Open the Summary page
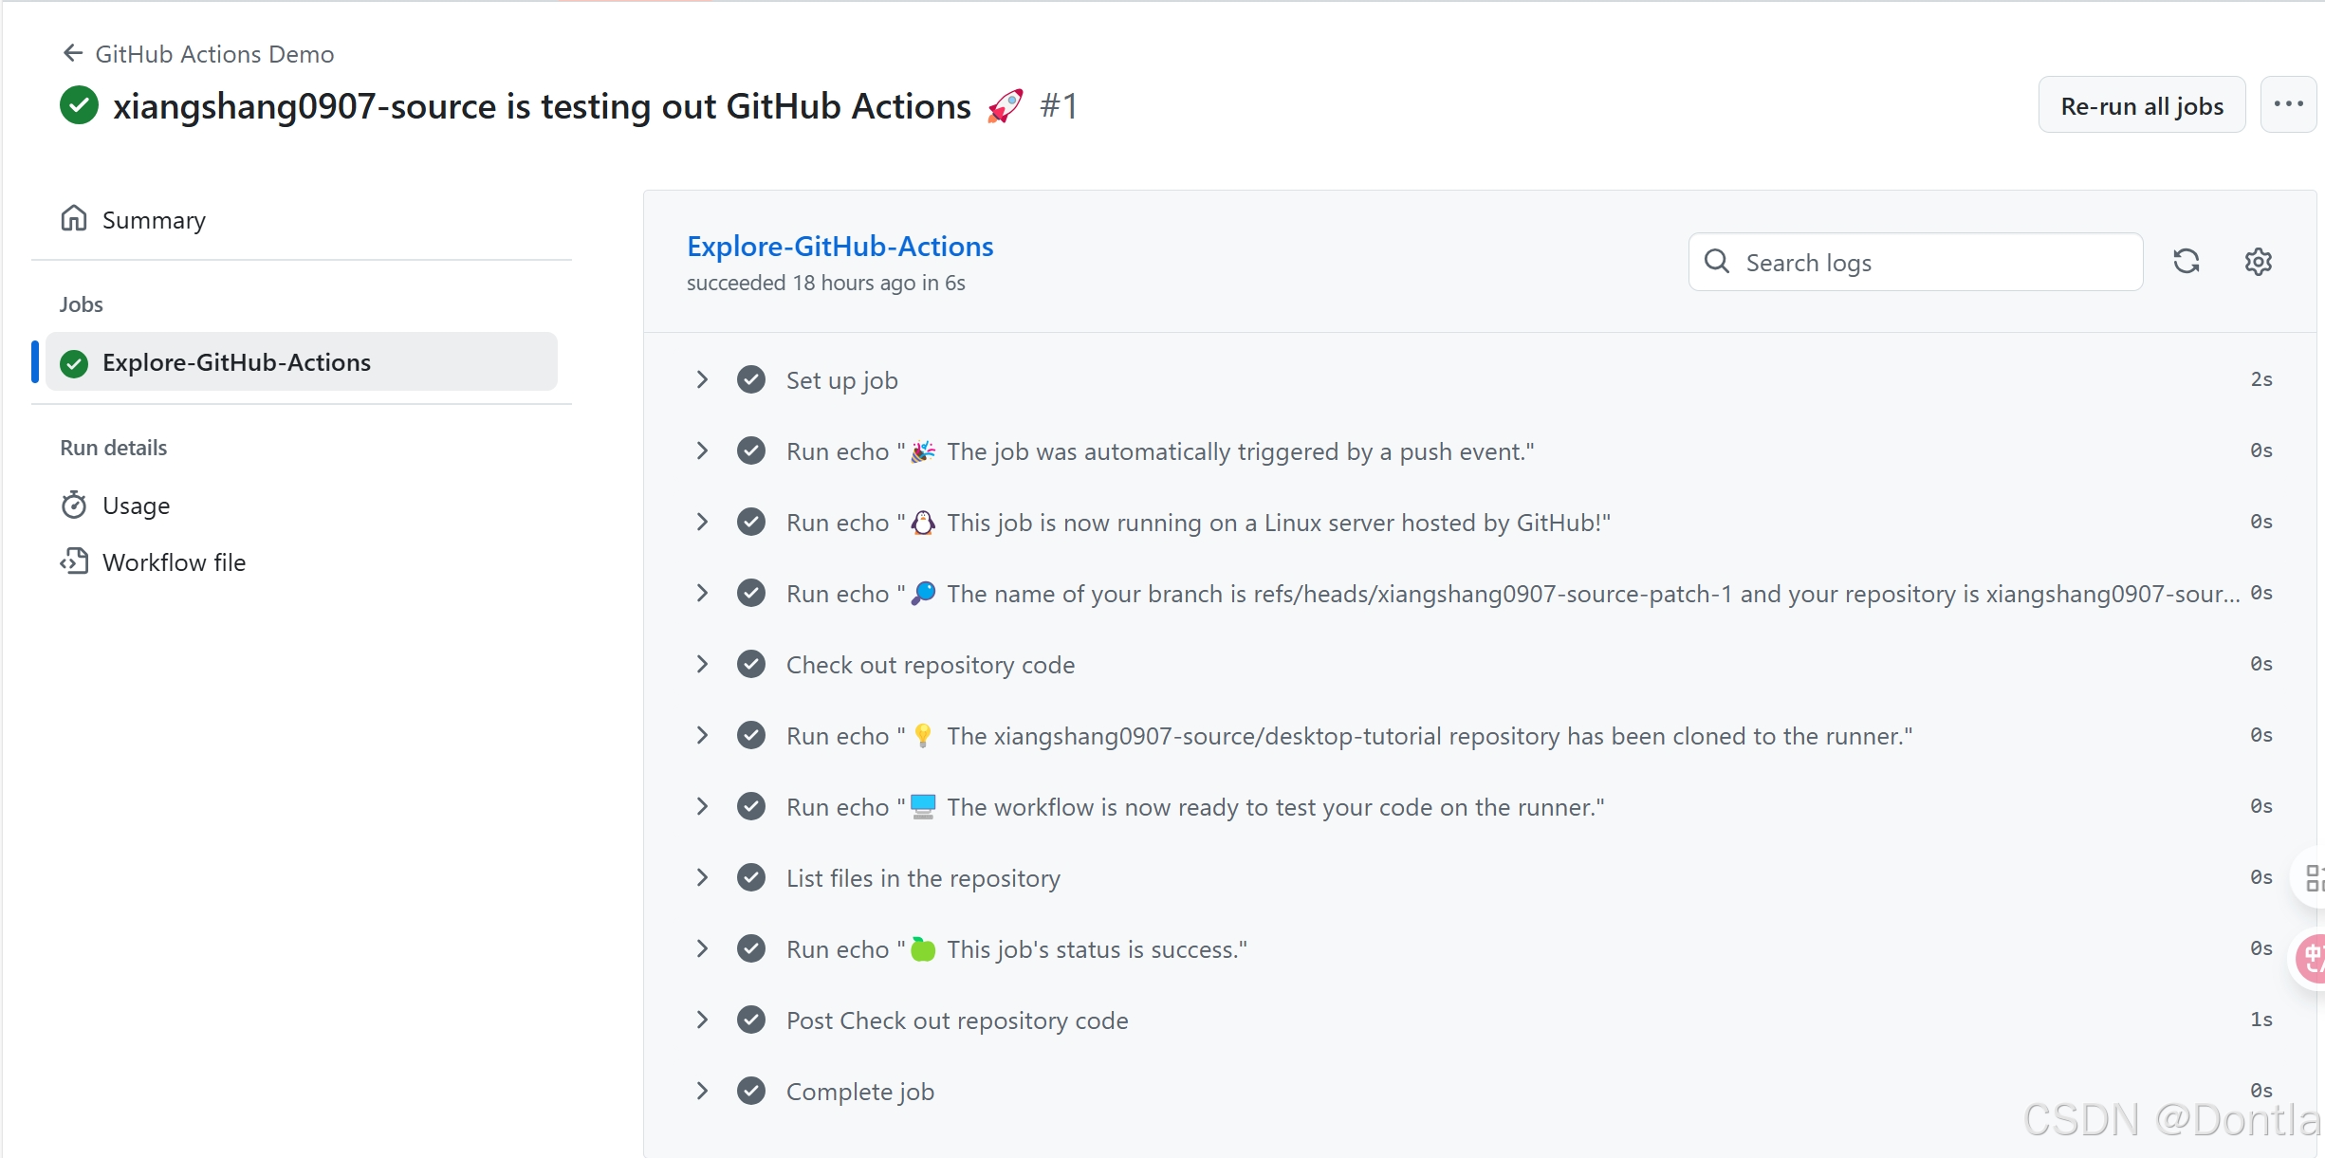The height and width of the screenshot is (1158, 2325). click(154, 220)
